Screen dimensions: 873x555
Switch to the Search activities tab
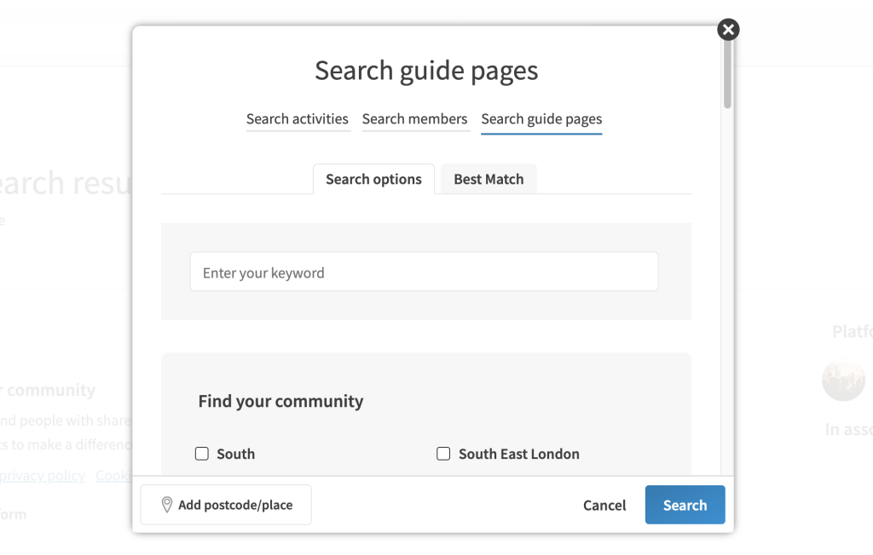click(x=297, y=119)
